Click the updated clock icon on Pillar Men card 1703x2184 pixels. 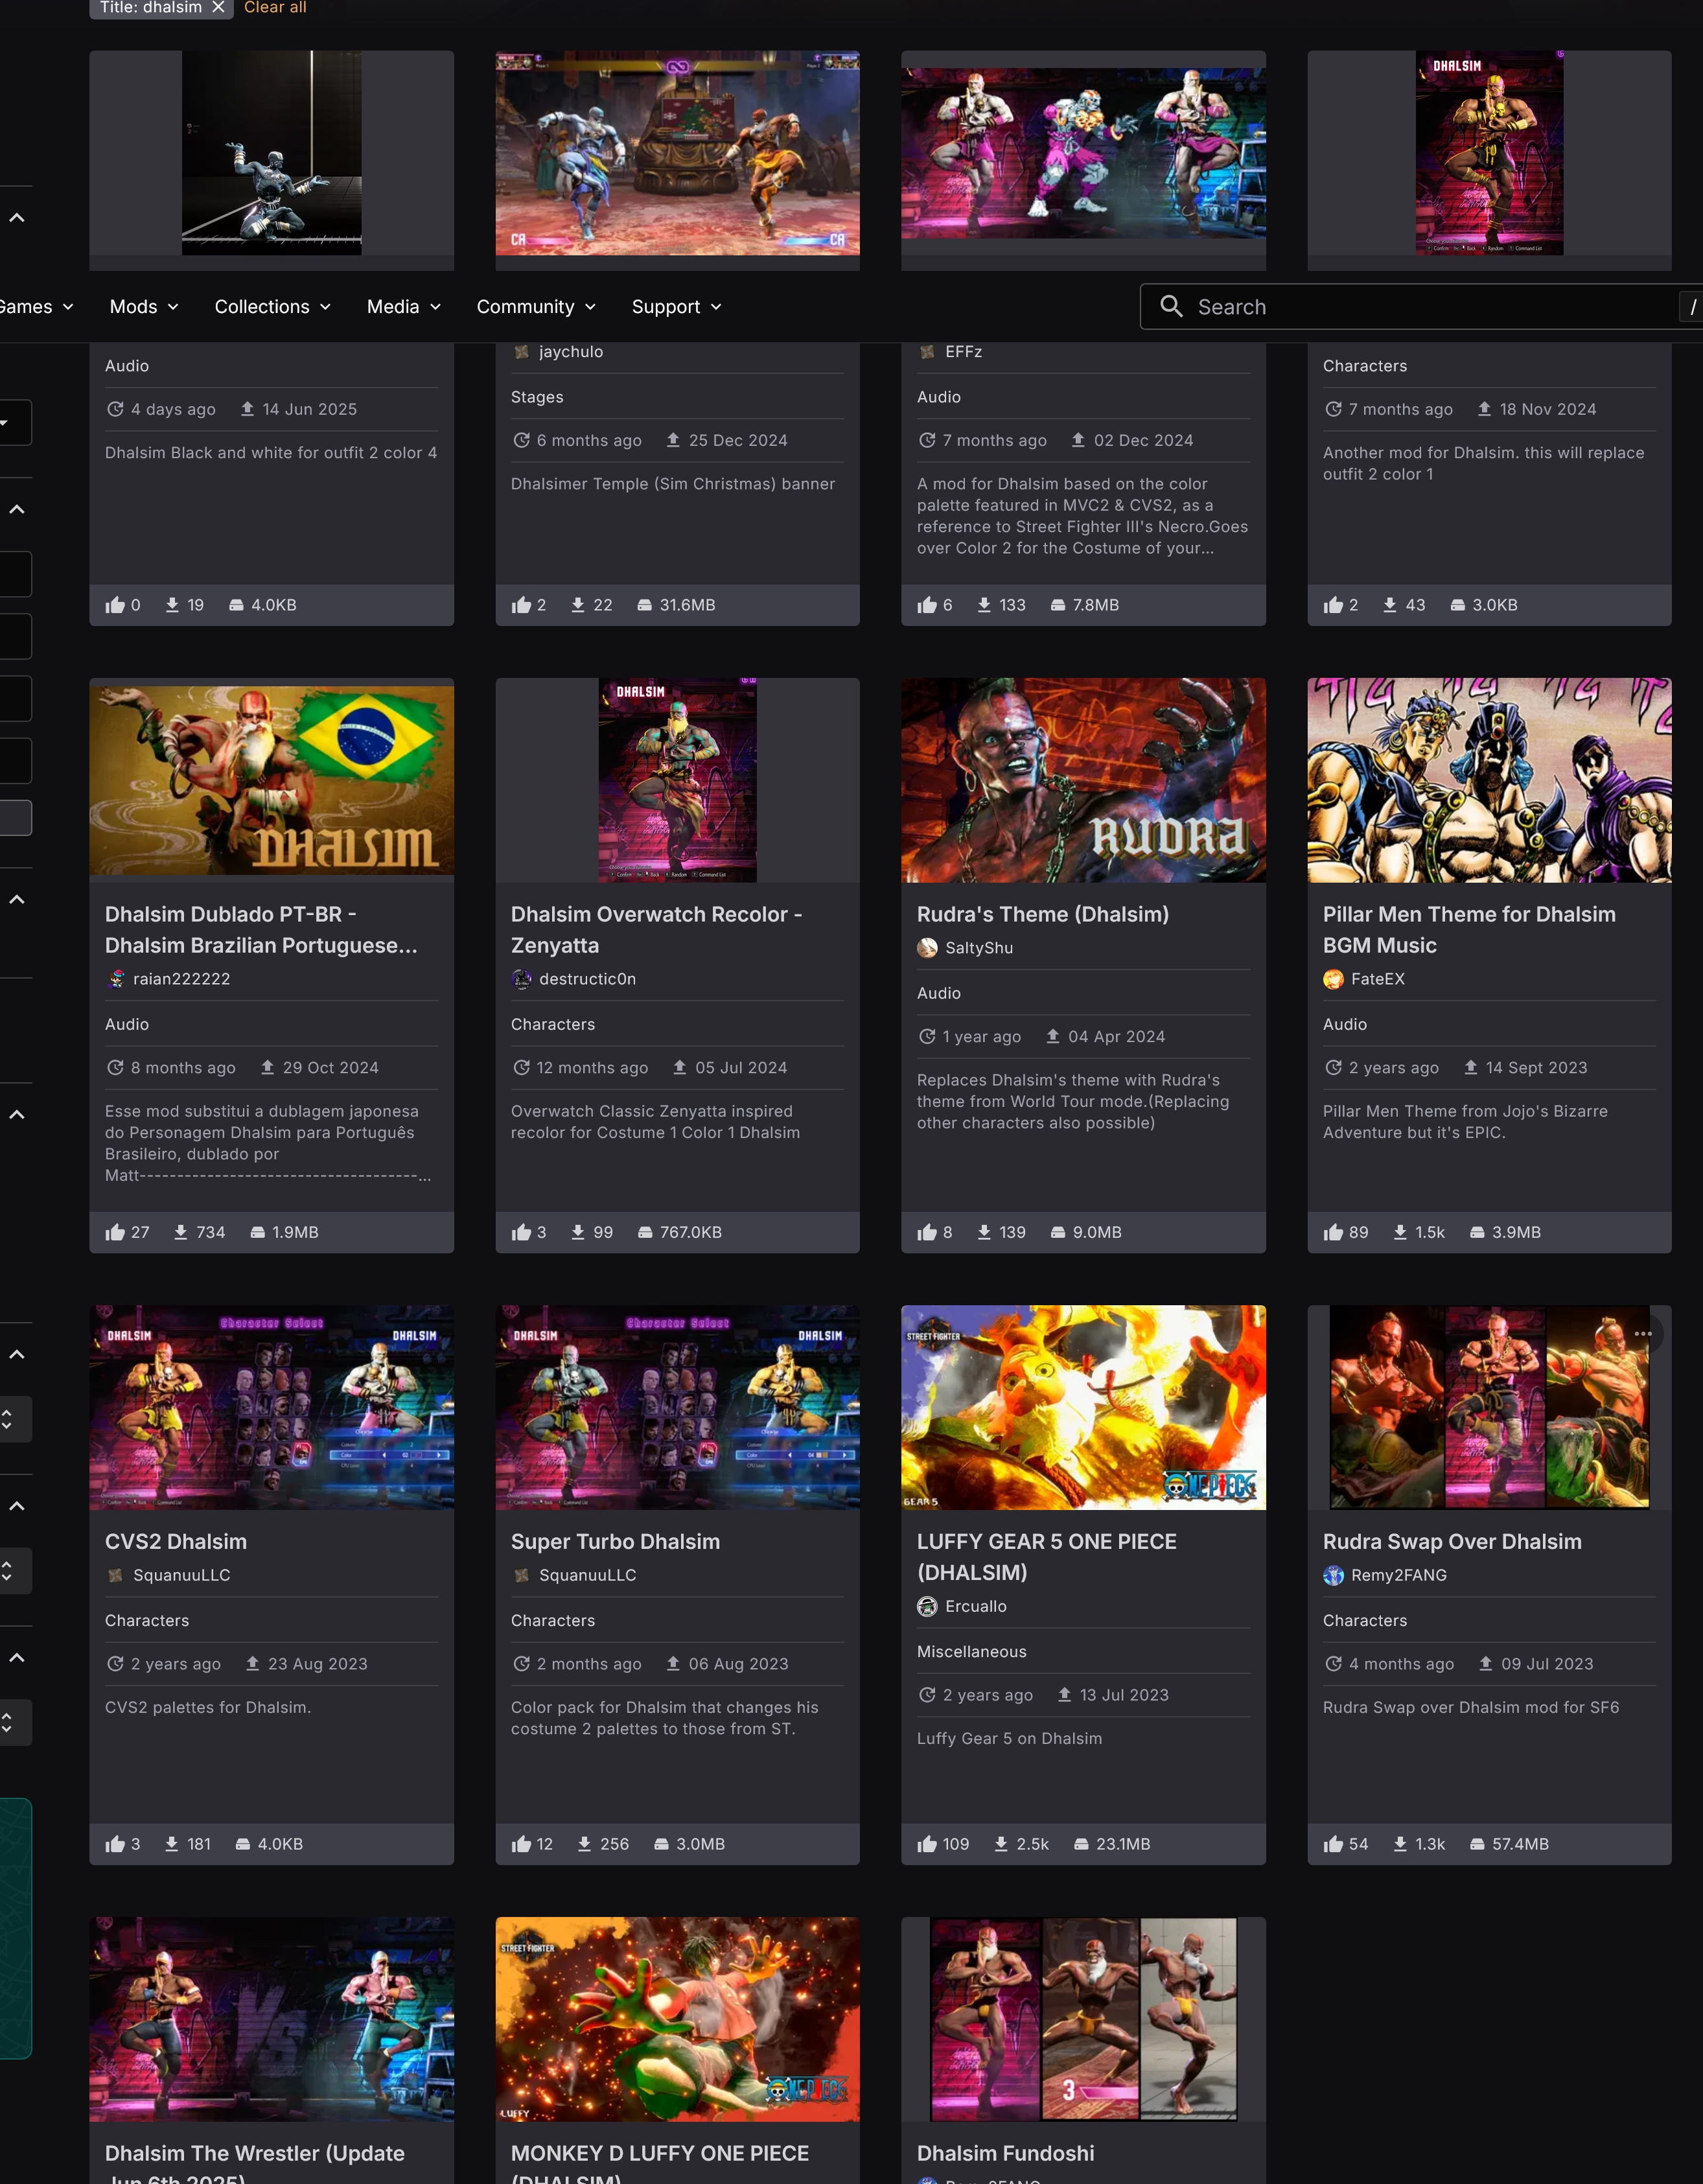pos(1333,1067)
